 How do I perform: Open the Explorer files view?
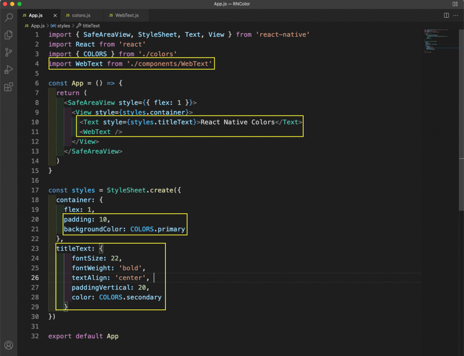coord(9,35)
